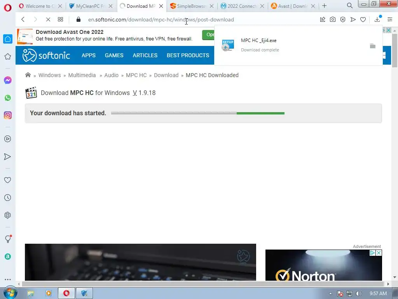Click the volume speaker tray icon
Viewport: 398px width, 299px height.
[x=359, y=294]
